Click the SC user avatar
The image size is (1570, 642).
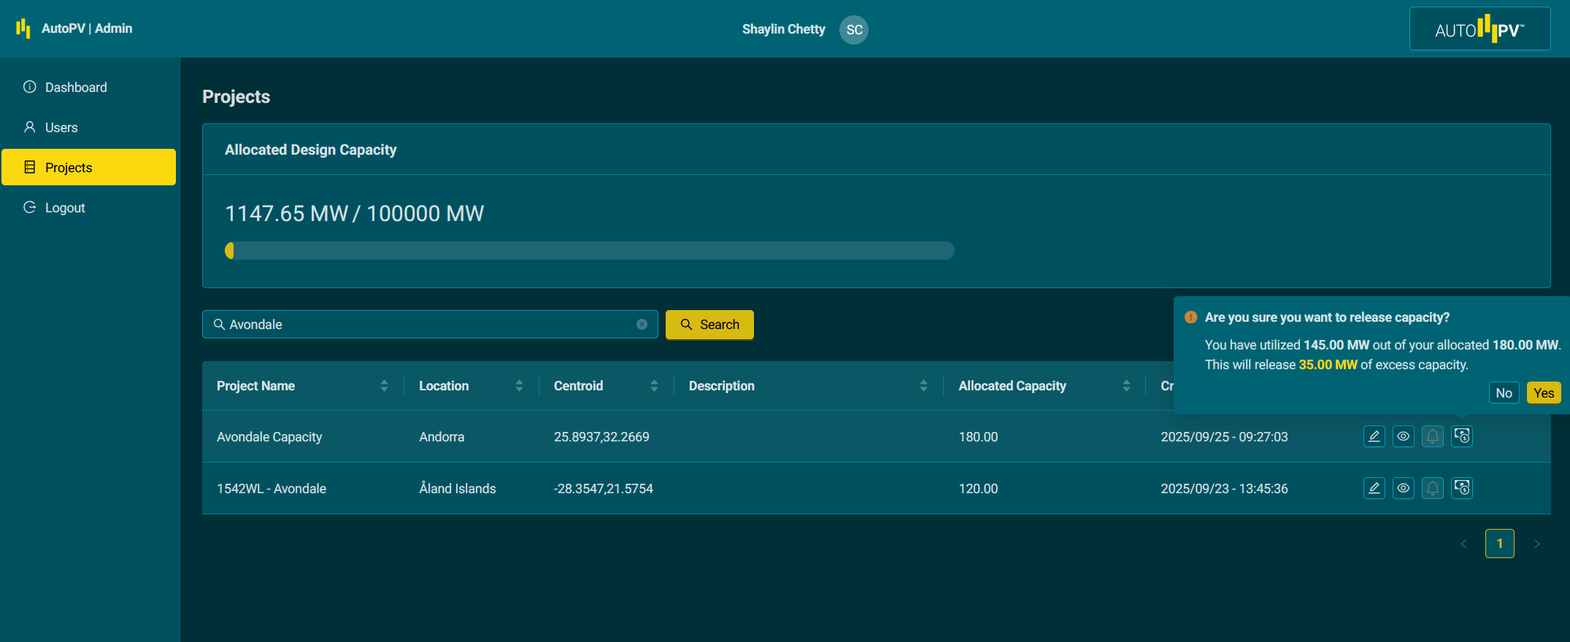coord(853,30)
